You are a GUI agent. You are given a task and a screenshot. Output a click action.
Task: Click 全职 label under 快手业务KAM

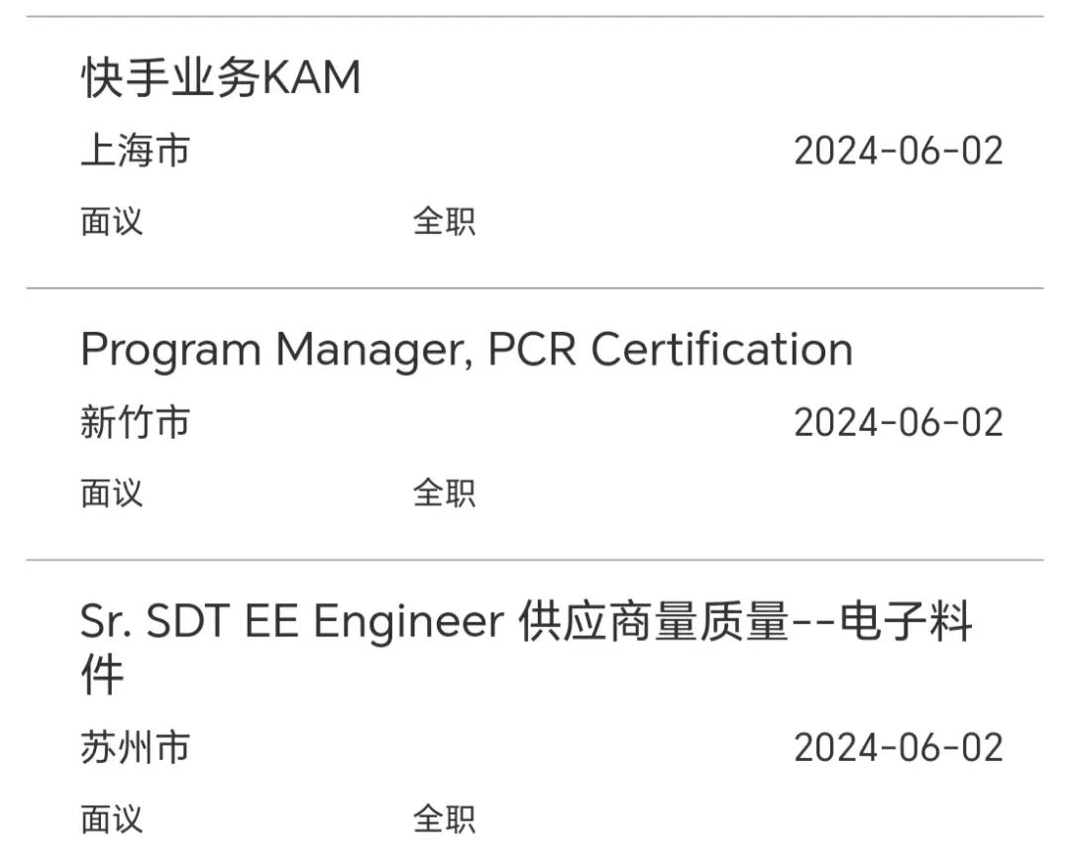pos(444,222)
